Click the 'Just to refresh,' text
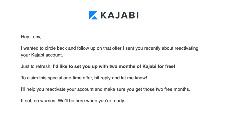The width and height of the screenshot is (239, 113). pos(36,67)
